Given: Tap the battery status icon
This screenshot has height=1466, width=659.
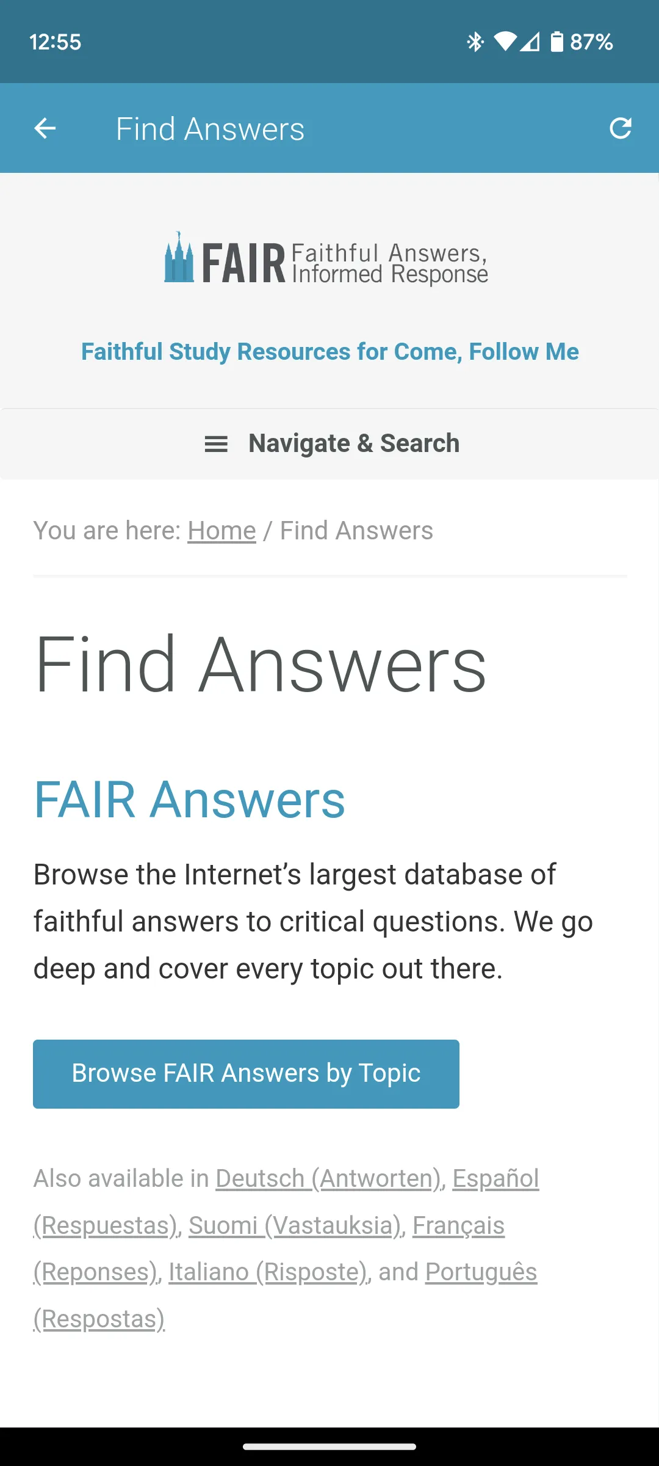Looking at the screenshot, I should 556,42.
